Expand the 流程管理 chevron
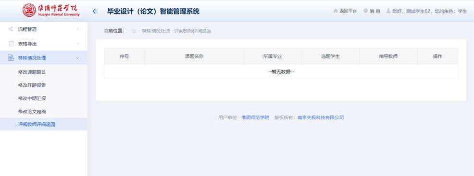The width and height of the screenshot is (474, 176). 78,29
